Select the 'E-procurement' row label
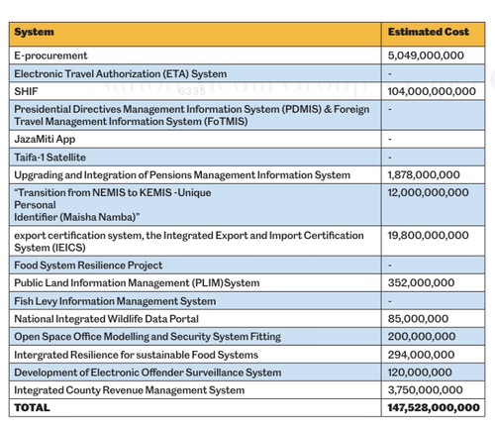The image size is (495, 429). 50,55
